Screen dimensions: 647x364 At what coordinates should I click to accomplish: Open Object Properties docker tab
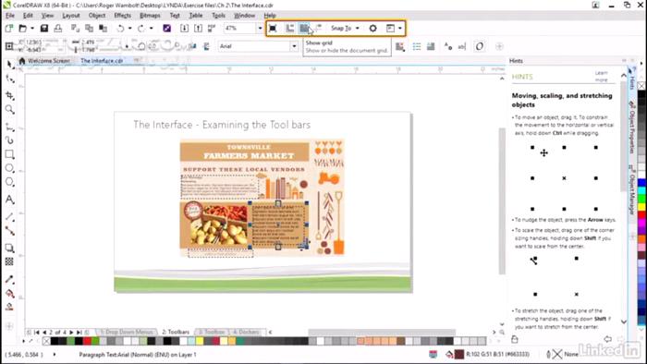point(631,127)
